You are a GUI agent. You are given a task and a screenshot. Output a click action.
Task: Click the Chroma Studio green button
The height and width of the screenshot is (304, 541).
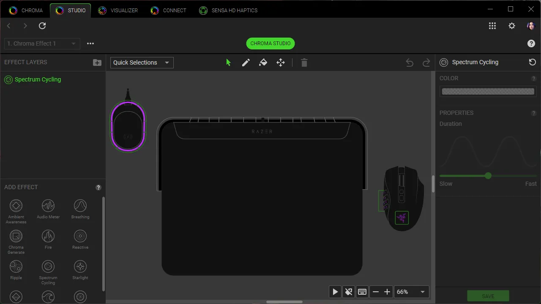click(x=270, y=43)
